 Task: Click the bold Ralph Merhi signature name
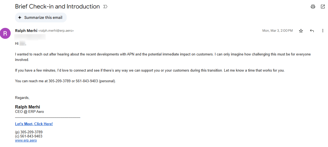[x=28, y=107]
